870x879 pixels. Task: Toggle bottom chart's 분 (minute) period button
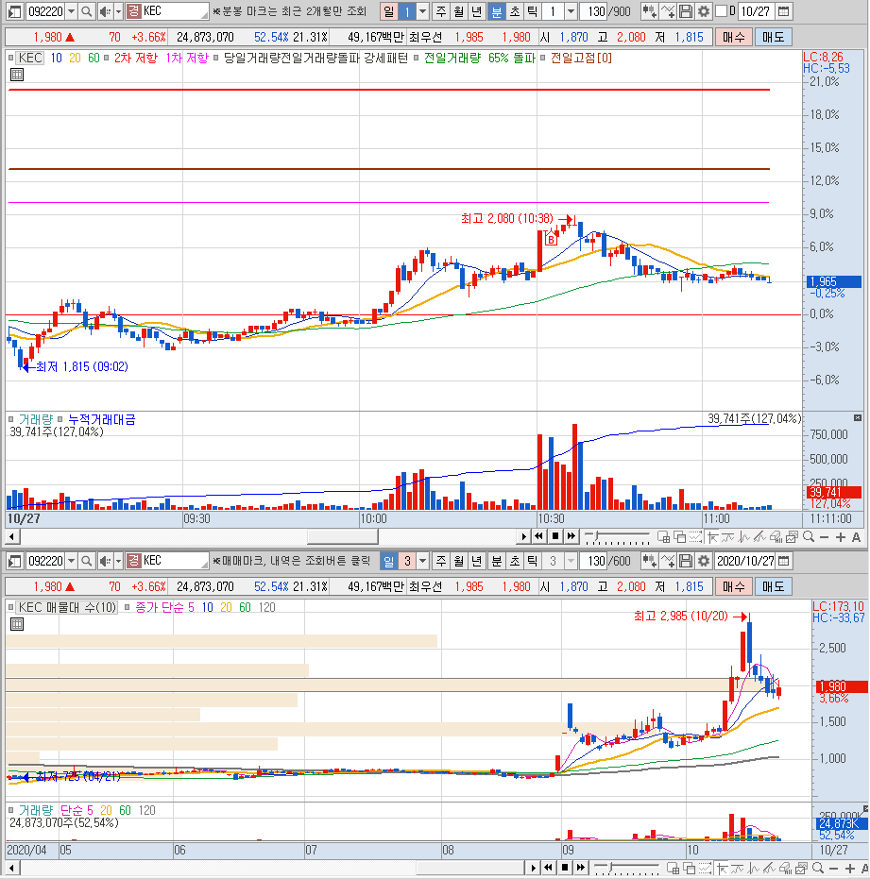coord(497,561)
